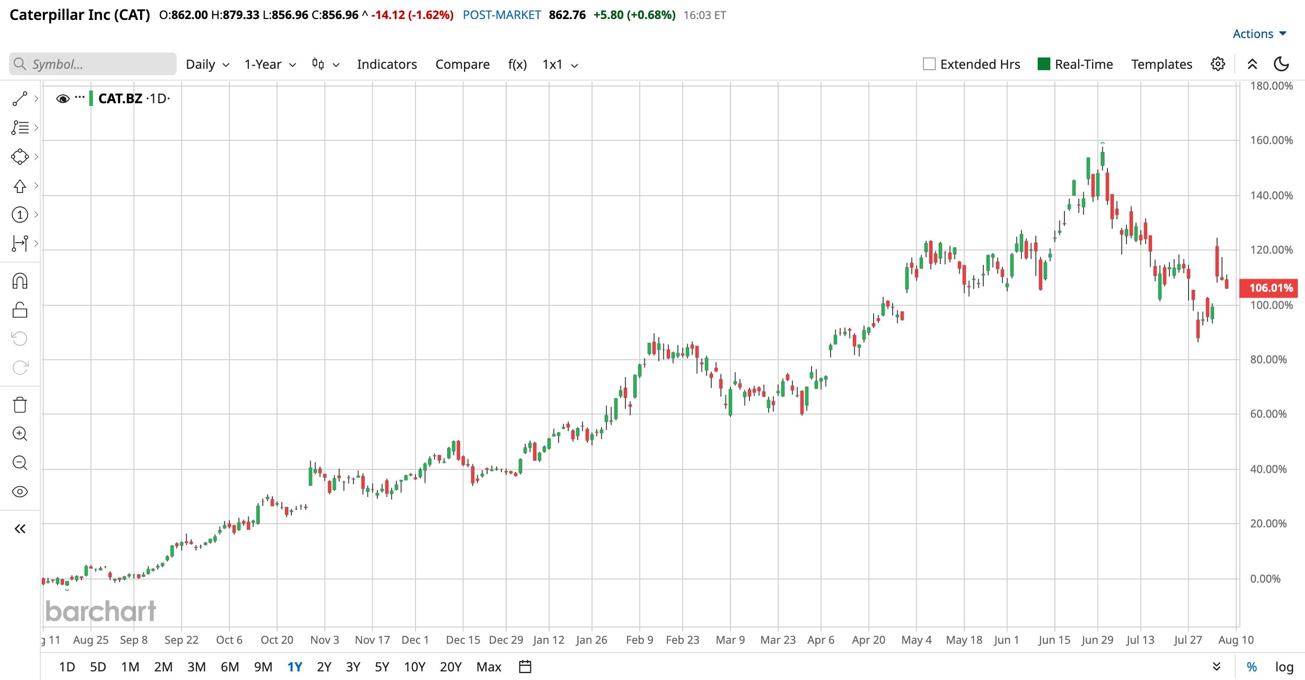
Task: Open the 1-Year period dropdown
Action: tap(270, 64)
